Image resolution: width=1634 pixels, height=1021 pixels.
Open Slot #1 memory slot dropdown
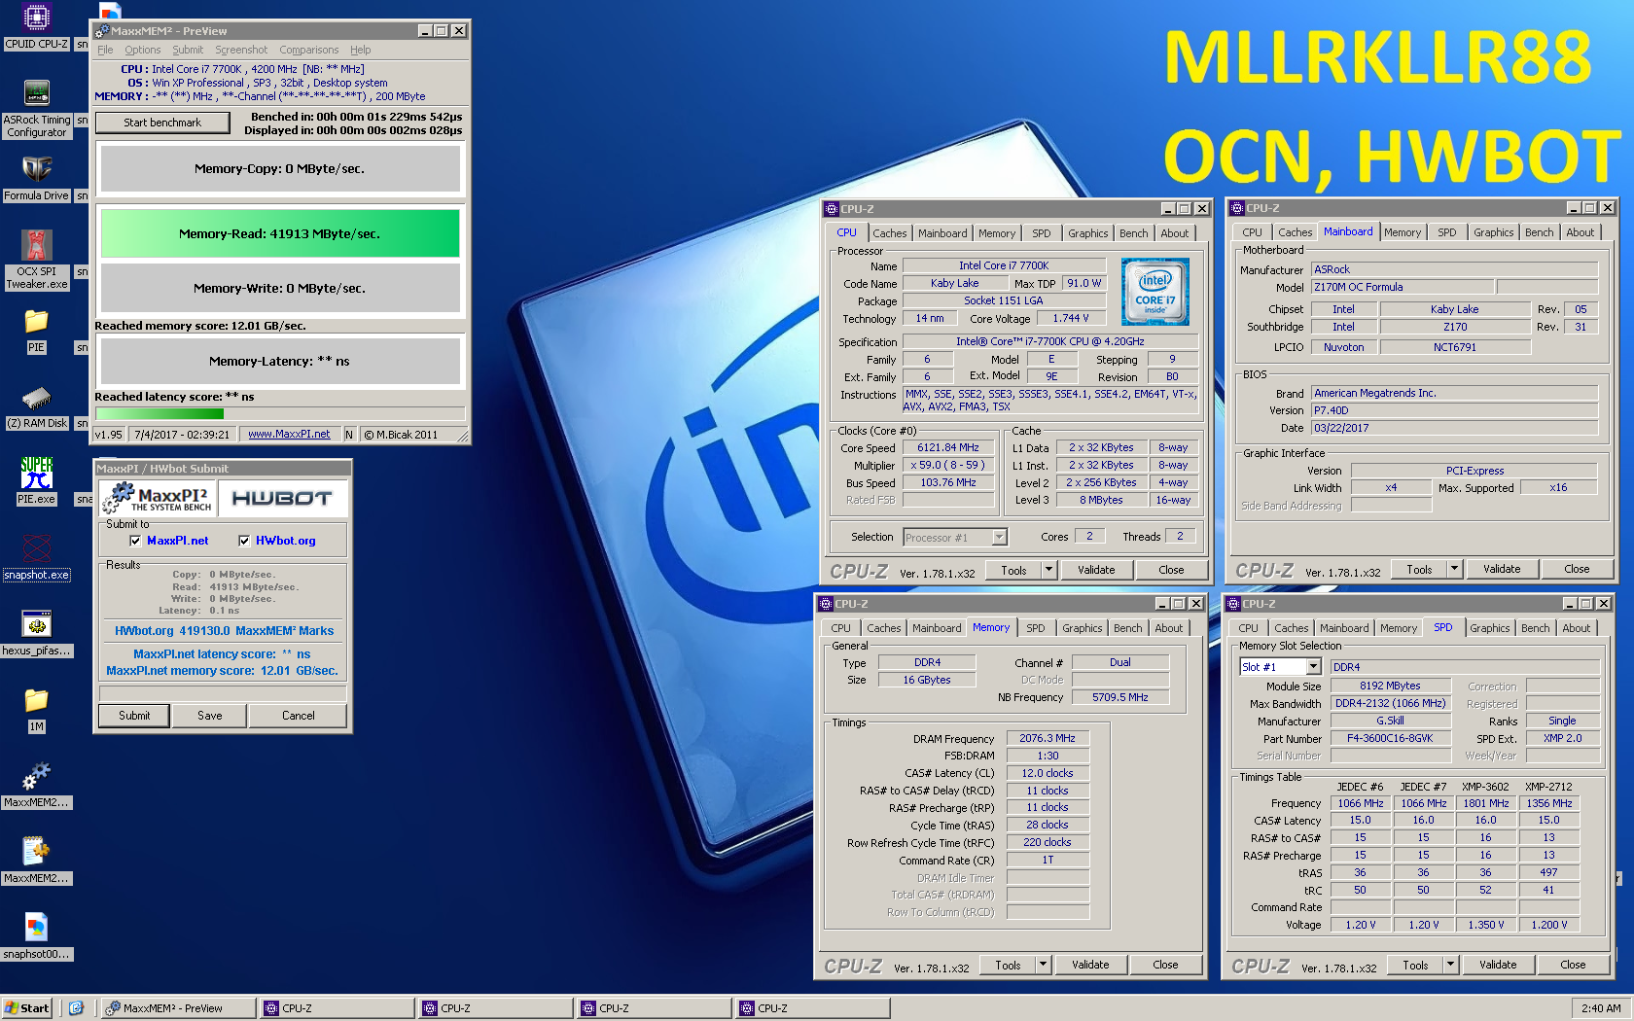tap(1313, 667)
